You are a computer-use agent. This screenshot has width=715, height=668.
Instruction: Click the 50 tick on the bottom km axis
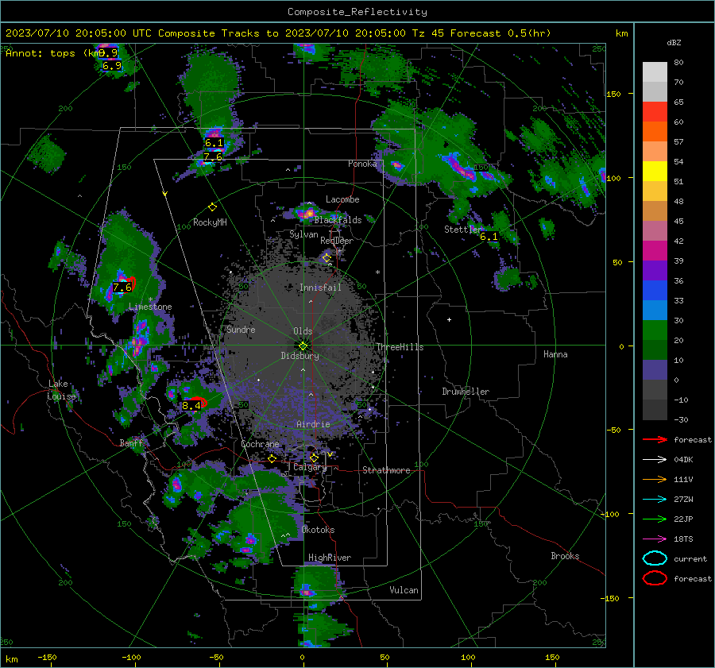385,657
